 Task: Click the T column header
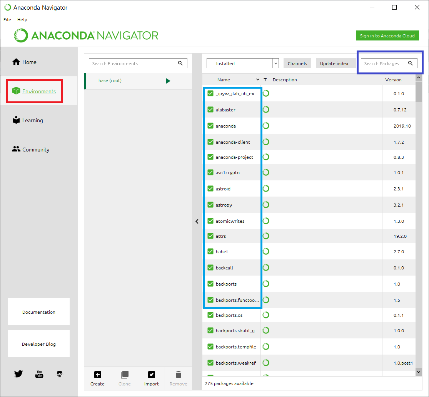[x=265, y=80]
